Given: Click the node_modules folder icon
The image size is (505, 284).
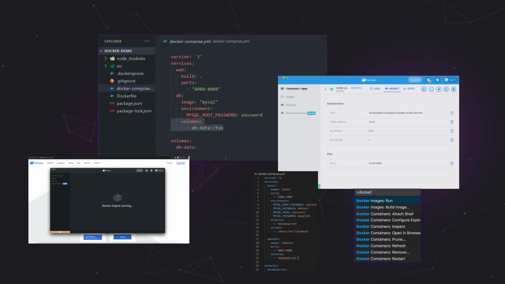Looking at the screenshot, I should [x=112, y=58].
